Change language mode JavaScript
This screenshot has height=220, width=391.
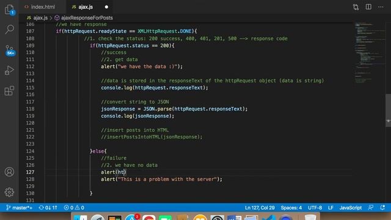350,208
